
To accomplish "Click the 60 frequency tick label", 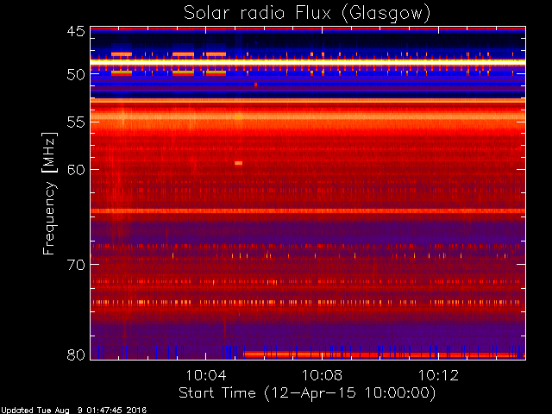I will click(76, 170).
